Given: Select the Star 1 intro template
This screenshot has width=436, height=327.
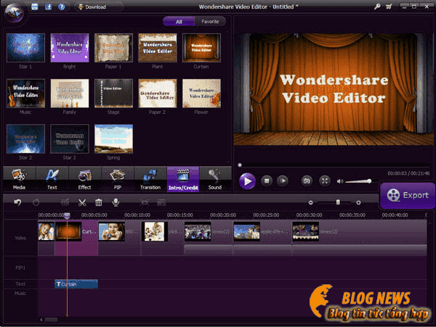Looking at the screenshot, I should coord(25,47).
